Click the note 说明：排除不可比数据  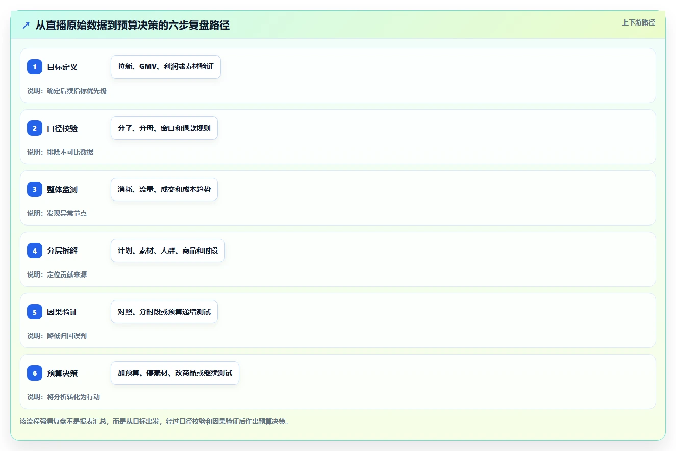(60, 152)
